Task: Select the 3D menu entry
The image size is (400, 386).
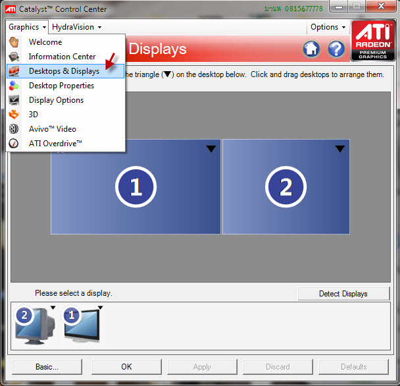Action: [65, 115]
